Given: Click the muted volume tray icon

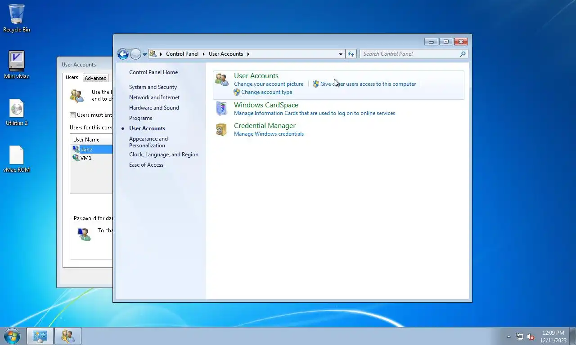Looking at the screenshot, I should pyautogui.click(x=531, y=336).
